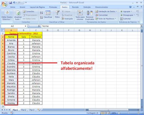Expand Obter Dados Externos dropdown arrow
The width and height of the screenshot is (144, 115).
tap(11, 19)
